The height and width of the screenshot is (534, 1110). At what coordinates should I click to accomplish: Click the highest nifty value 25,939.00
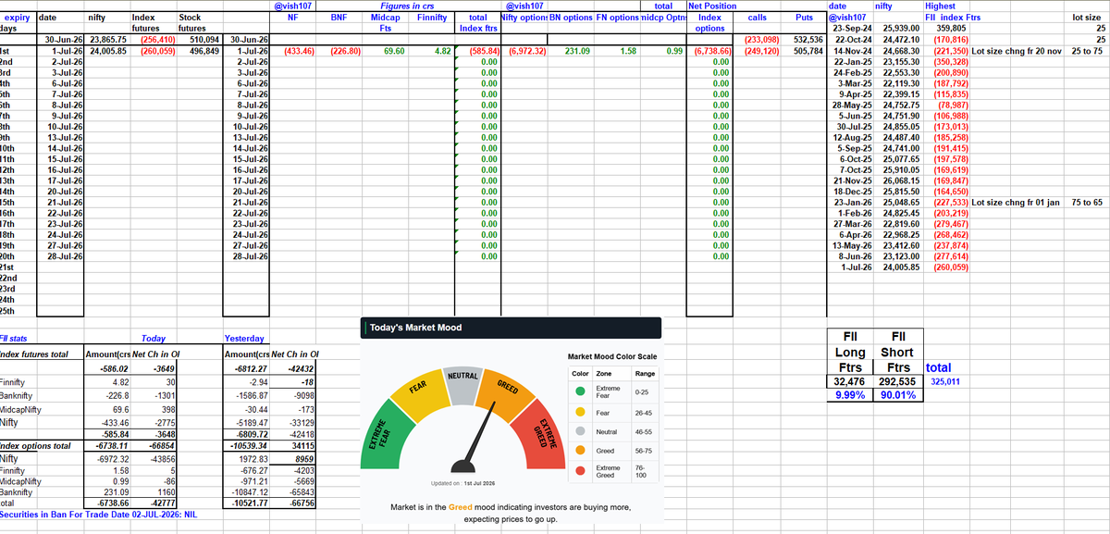pos(901,29)
